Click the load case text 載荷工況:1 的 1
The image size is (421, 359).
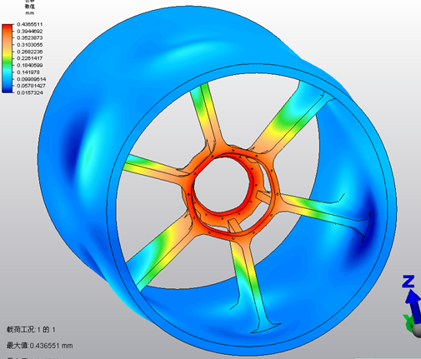tap(31, 330)
